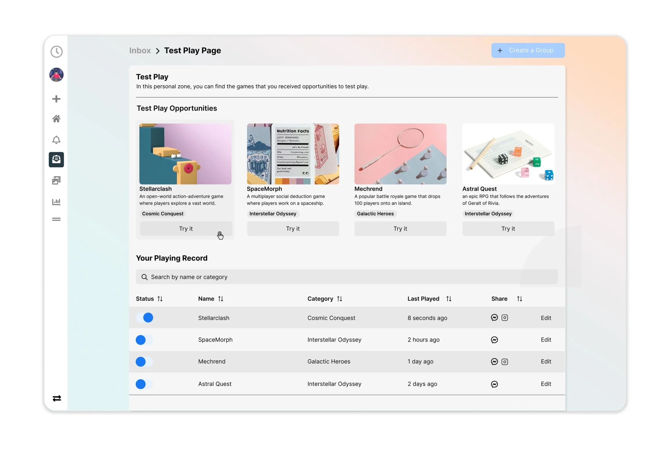The height and width of the screenshot is (454, 668).
Task: Click the swap arrows icon at sidebar bottom
Action: (x=57, y=398)
